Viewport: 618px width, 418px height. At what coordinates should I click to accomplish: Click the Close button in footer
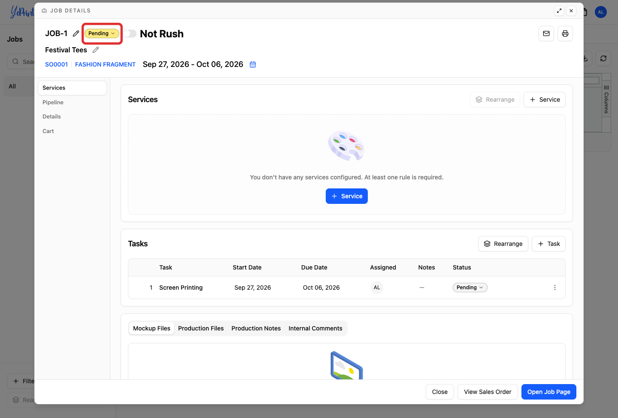440,392
